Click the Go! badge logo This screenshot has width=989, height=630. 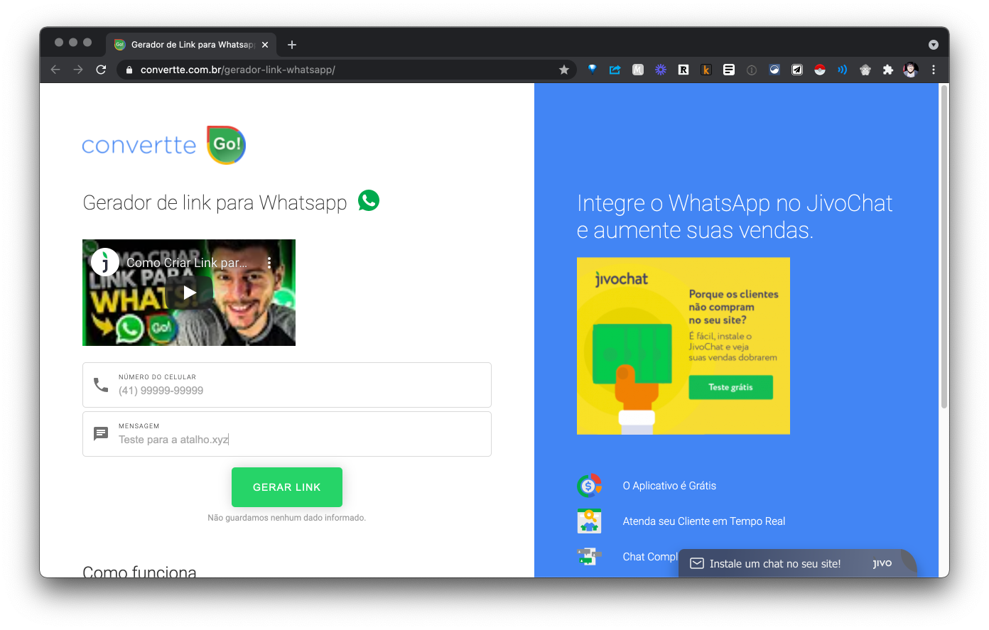click(226, 144)
